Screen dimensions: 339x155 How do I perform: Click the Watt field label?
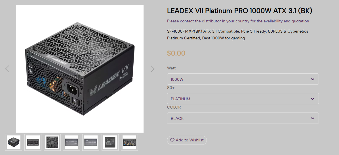coord(171,68)
